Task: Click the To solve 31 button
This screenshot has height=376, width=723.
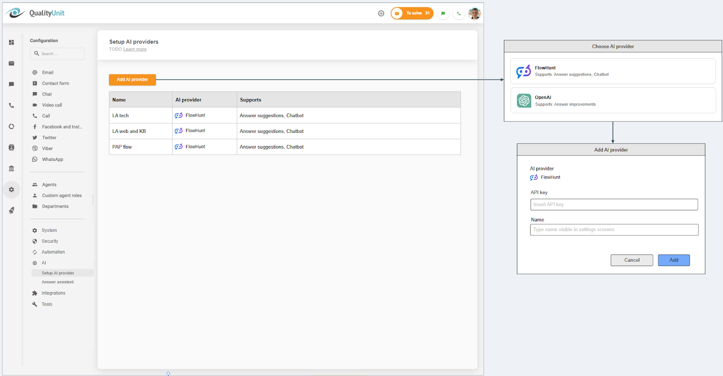Action: tap(412, 14)
